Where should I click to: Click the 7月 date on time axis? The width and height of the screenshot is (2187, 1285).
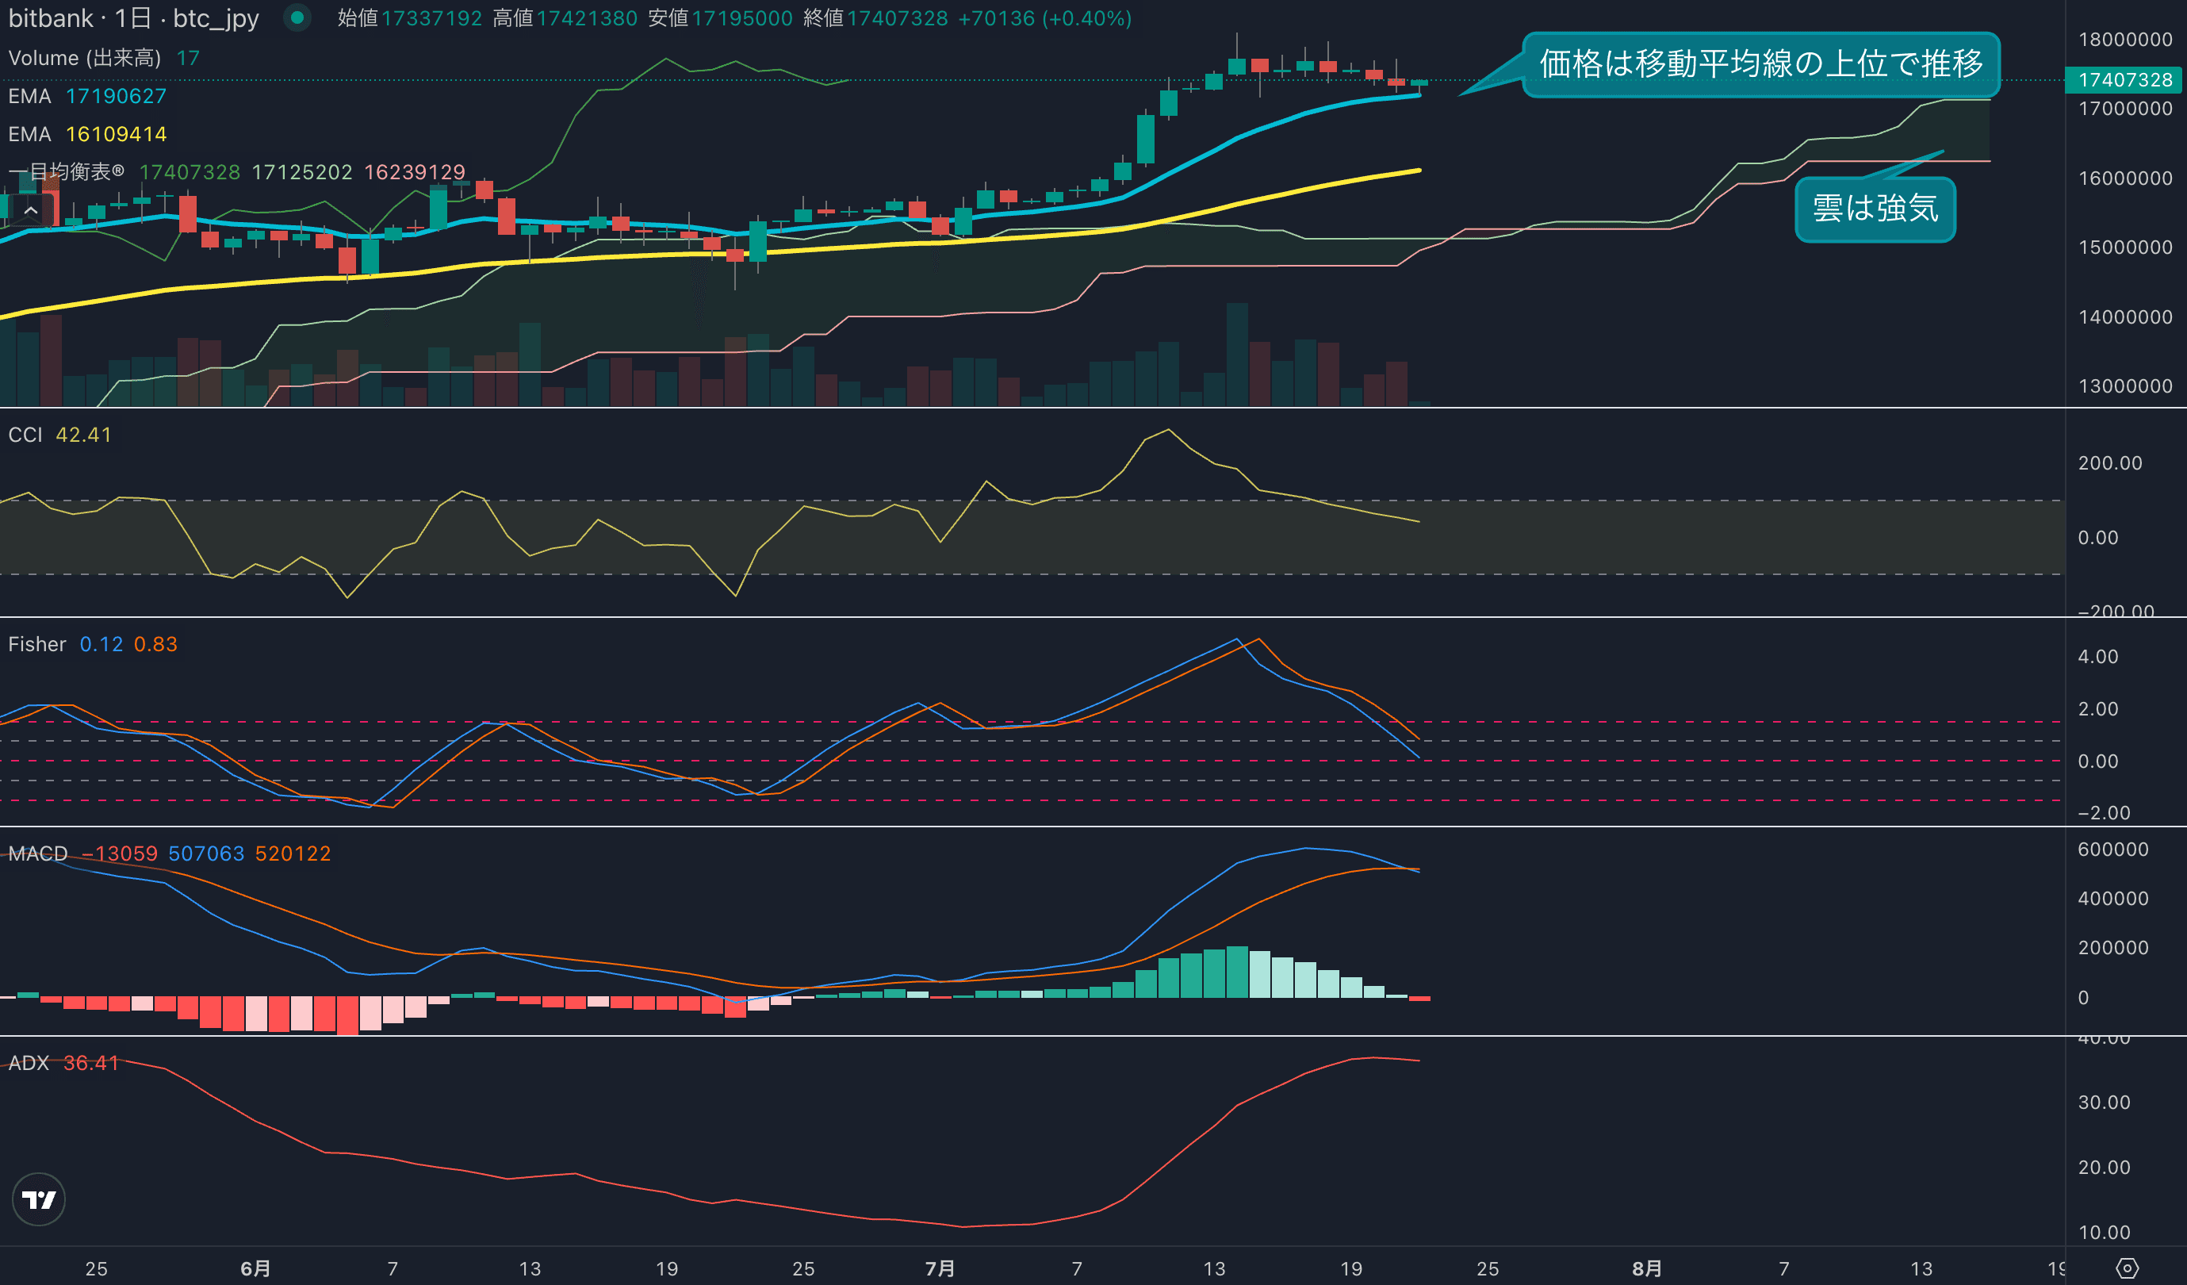939,1268
